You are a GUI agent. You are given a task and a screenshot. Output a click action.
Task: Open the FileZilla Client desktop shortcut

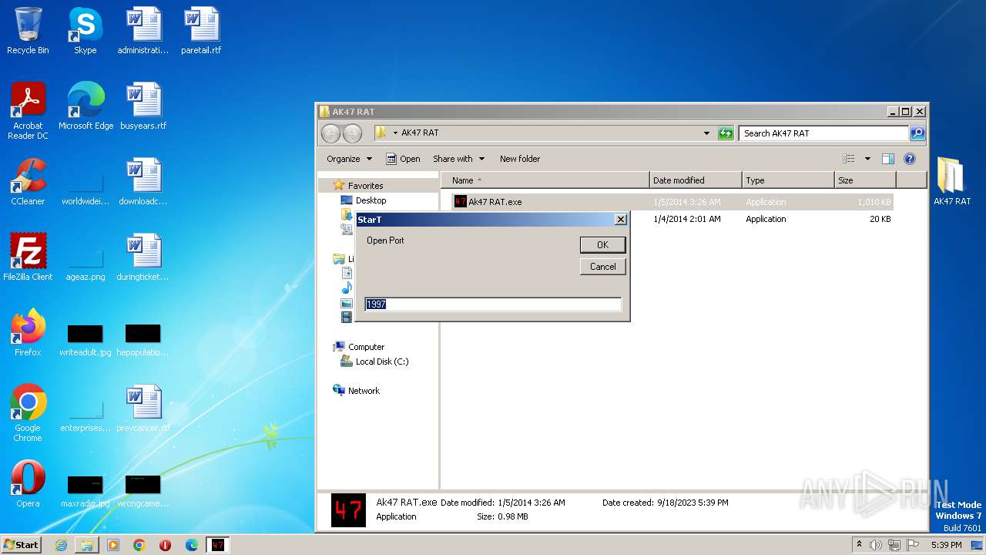[x=28, y=257]
